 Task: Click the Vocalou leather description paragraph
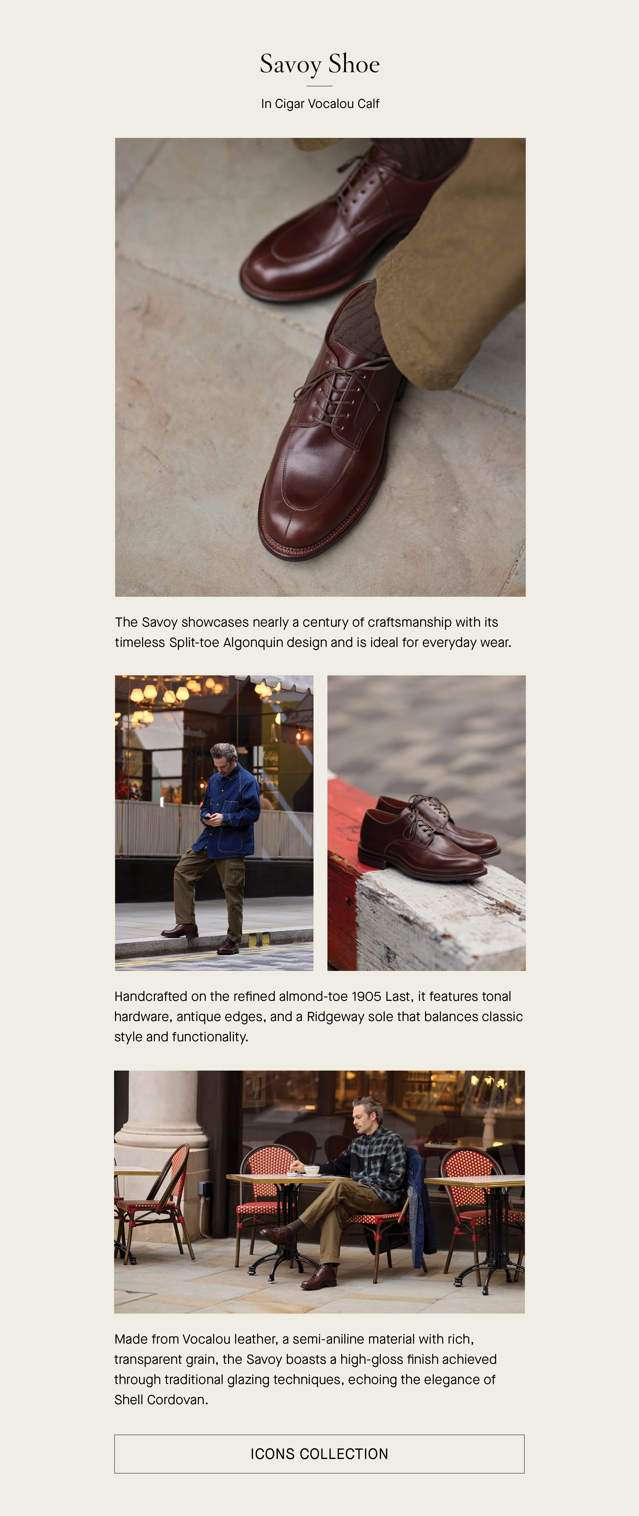(x=306, y=1369)
